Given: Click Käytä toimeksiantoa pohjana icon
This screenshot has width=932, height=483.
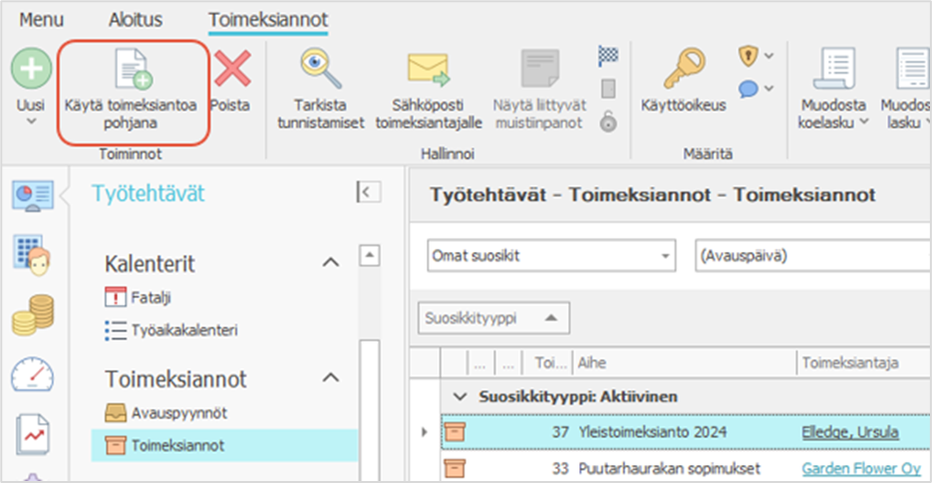Looking at the screenshot, I should click(132, 72).
